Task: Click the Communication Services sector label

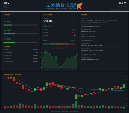Action: [x=8, y=10]
